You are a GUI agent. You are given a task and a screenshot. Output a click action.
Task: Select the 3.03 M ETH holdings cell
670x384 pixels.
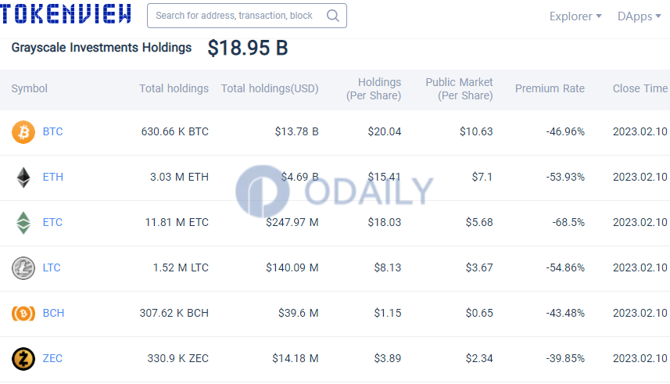(x=179, y=177)
